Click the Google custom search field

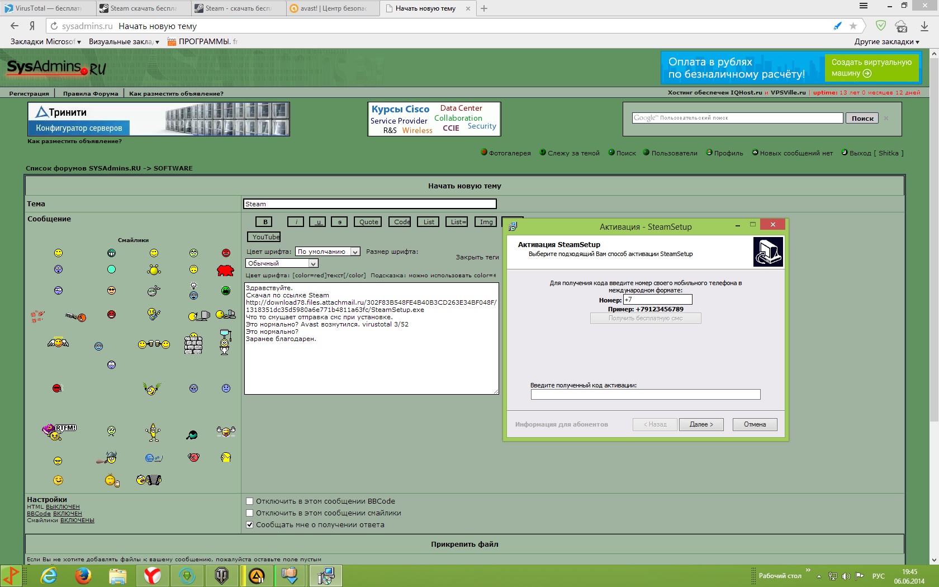click(737, 118)
